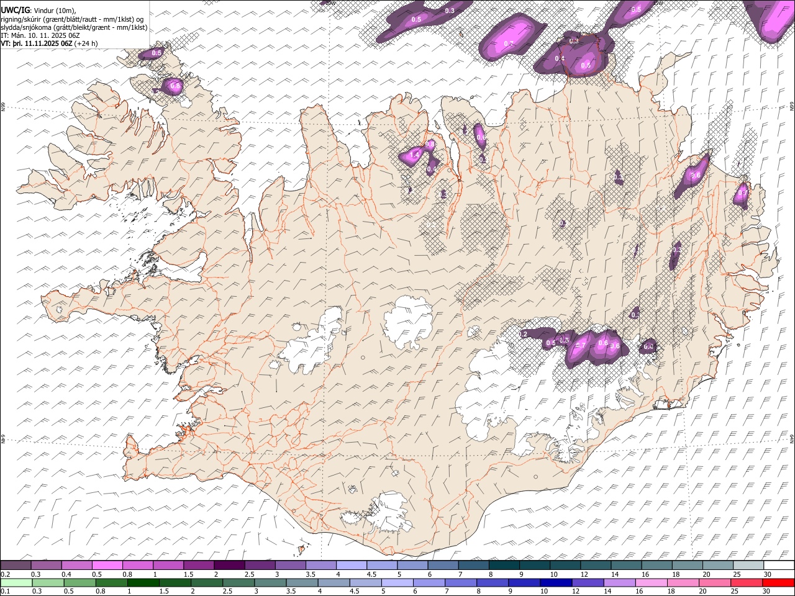Pick the purple 12–14 rain scale swatch
The height and width of the screenshot is (596, 795).
(x=588, y=583)
